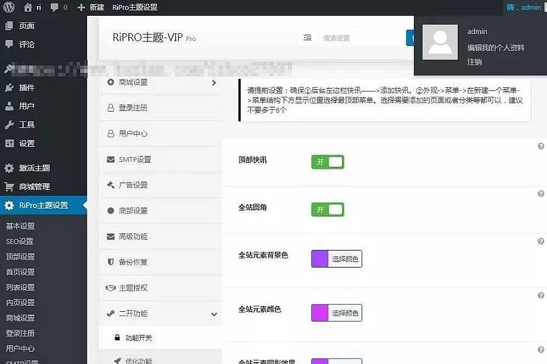Click the 激活主题 gear icon in WordPress sidebar

[9, 168]
